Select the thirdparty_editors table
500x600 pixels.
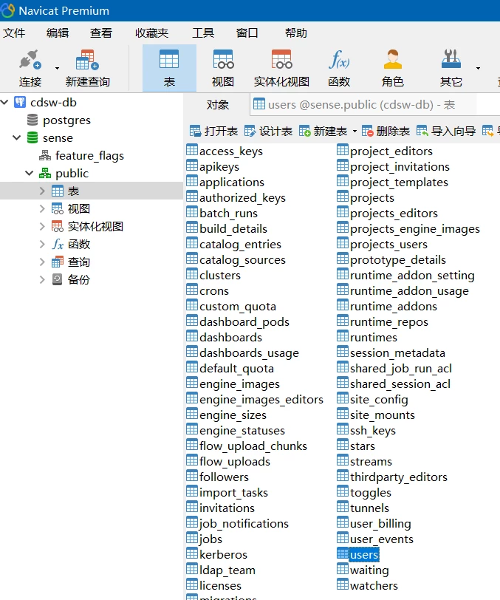[392, 477]
